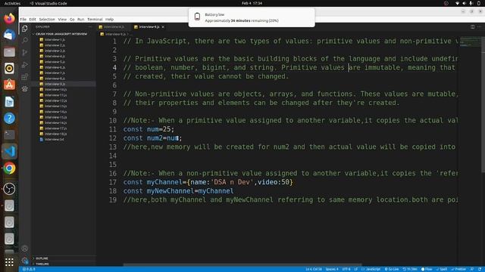Open the View menu
485x272 pixels.
(62, 19)
